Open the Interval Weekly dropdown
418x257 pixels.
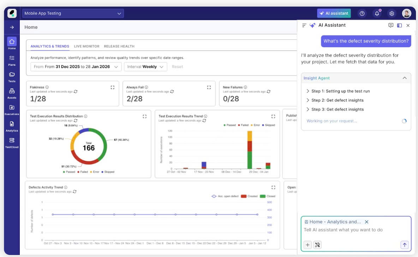click(x=145, y=67)
